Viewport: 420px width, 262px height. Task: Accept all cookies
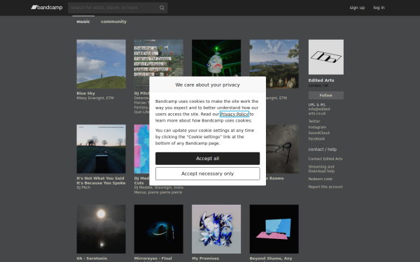(x=208, y=159)
